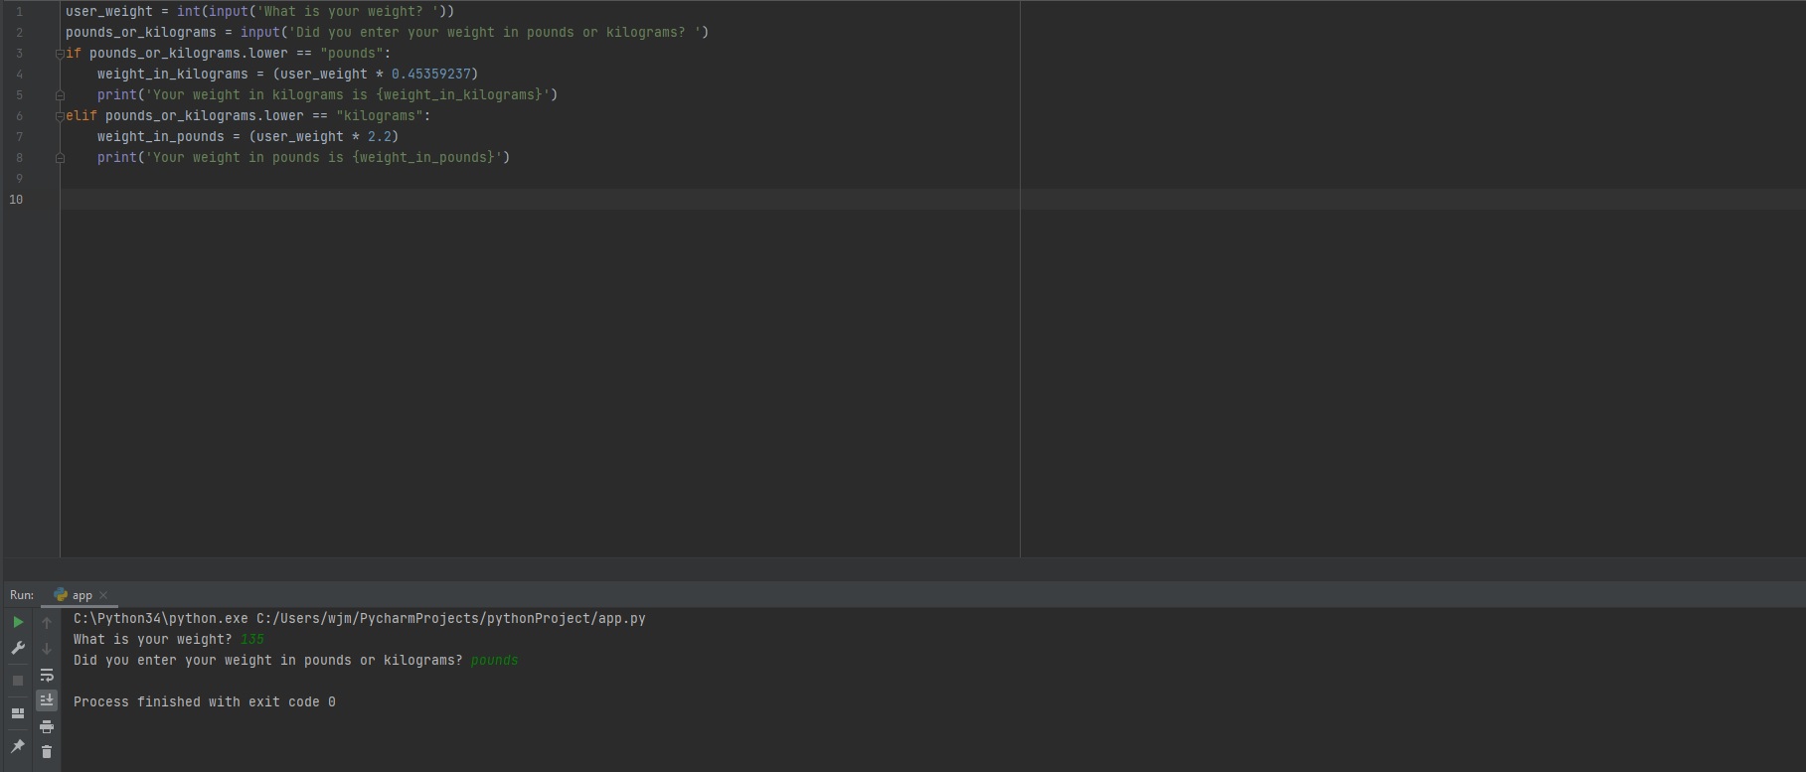Click the Restore Layout icon
This screenshot has height=772, width=1806.
click(18, 713)
